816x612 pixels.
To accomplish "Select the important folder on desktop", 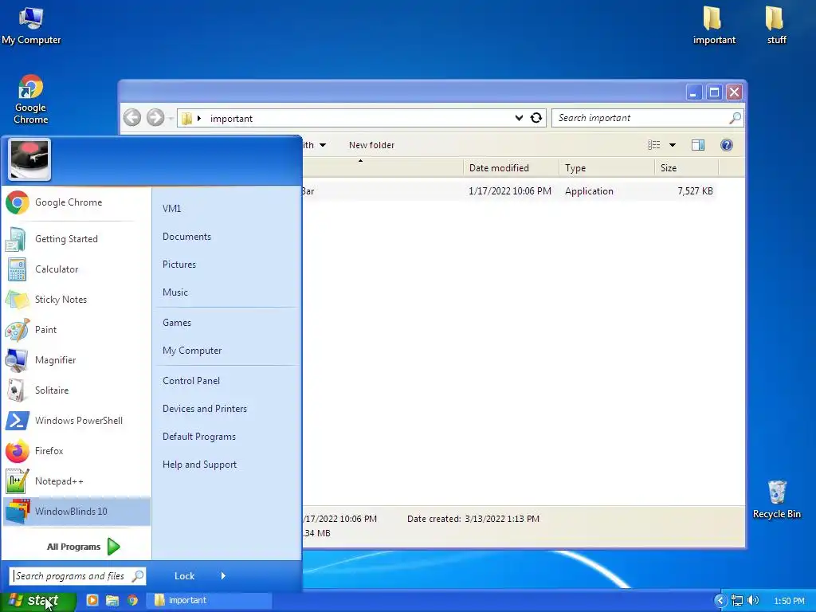I will click(714, 25).
